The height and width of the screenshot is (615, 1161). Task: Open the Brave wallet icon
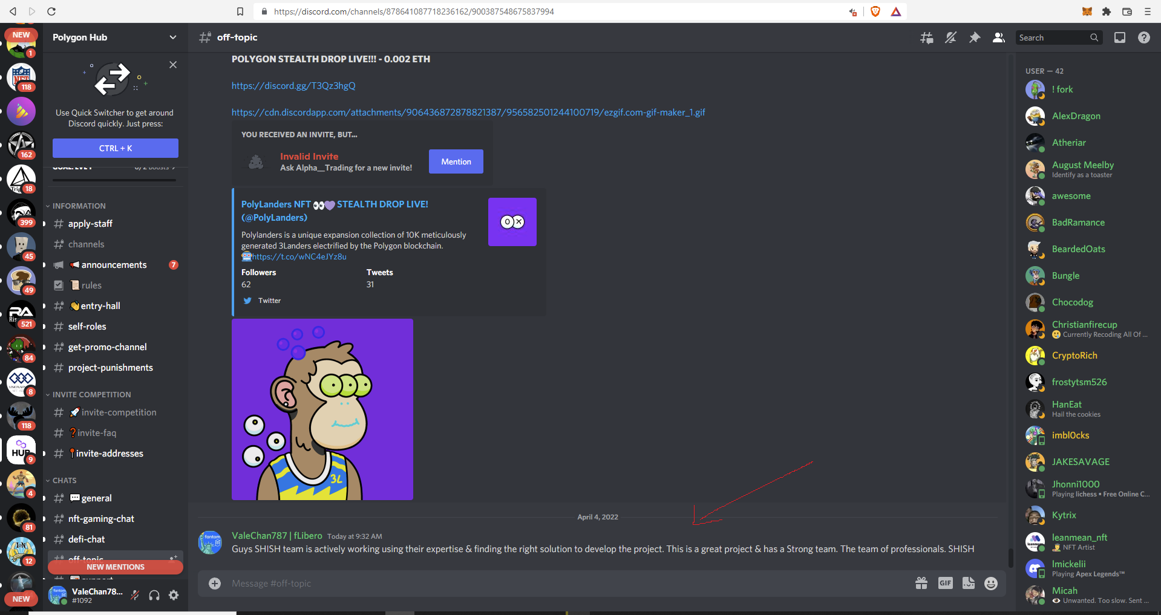pos(1127,11)
